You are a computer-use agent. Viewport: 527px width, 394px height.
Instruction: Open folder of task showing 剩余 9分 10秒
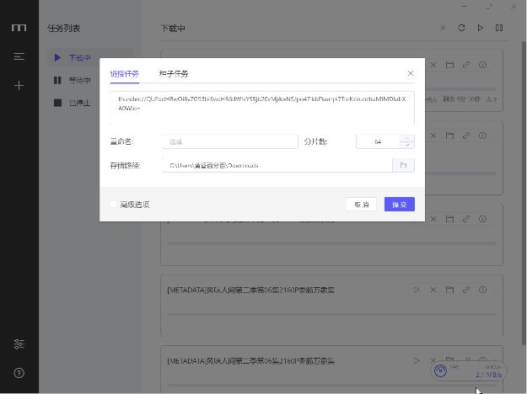[x=449, y=65]
